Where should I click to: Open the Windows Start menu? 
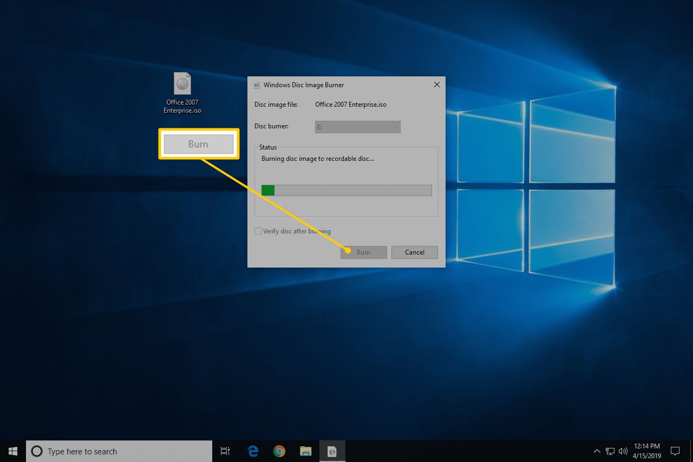tap(13, 451)
